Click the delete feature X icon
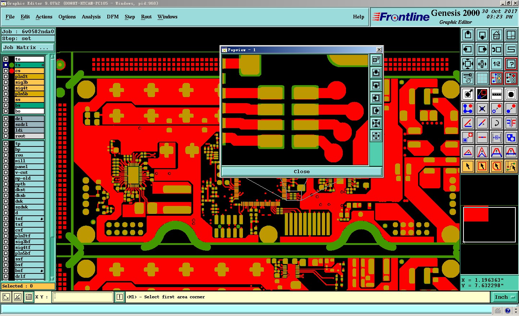 tap(482, 109)
